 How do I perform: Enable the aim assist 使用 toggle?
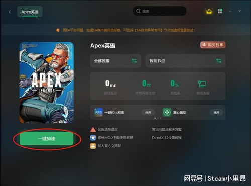[x=216, y=112]
